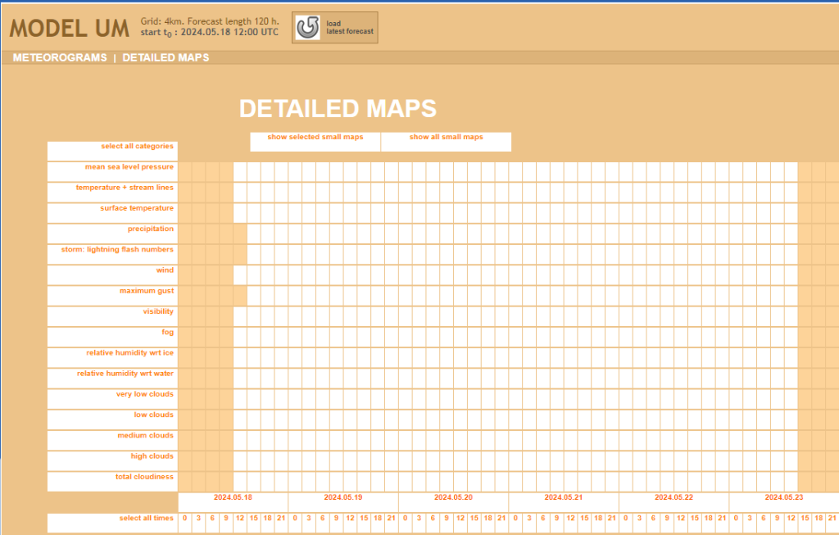Select the date header 2024.05.18
Image resolution: width=839 pixels, height=535 pixels.
[233, 498]
